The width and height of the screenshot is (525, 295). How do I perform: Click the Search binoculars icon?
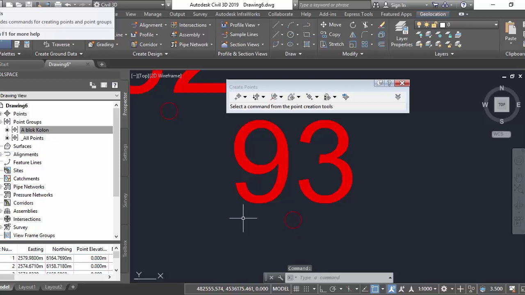[x=376, y=5]
